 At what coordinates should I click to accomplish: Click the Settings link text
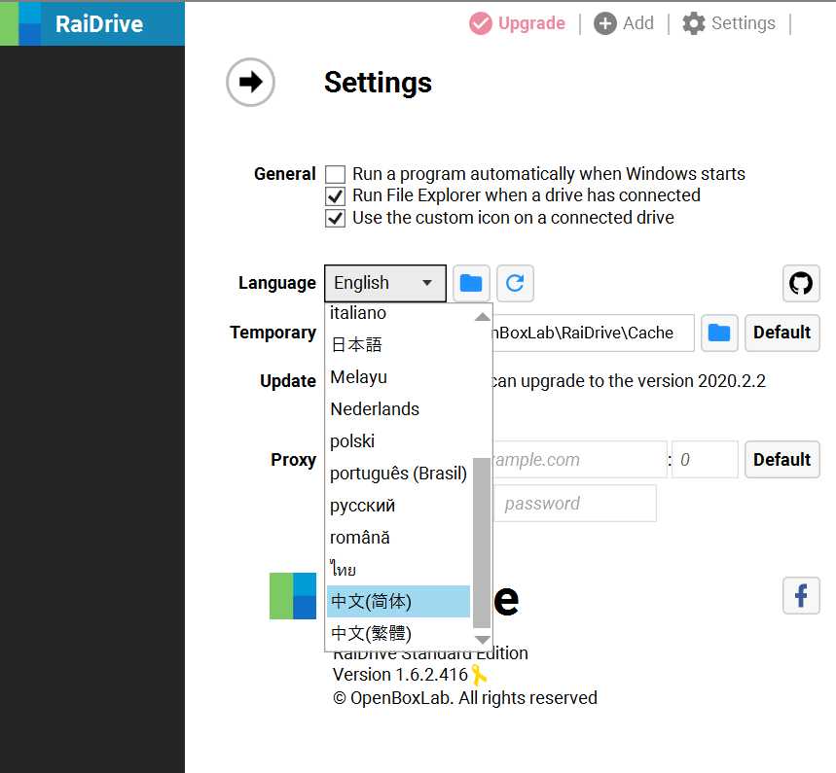click(744, 23)
